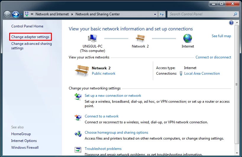Click in the Search Control Panel field
The width and height of the screenshot is (242, 157).
point(201,14)
